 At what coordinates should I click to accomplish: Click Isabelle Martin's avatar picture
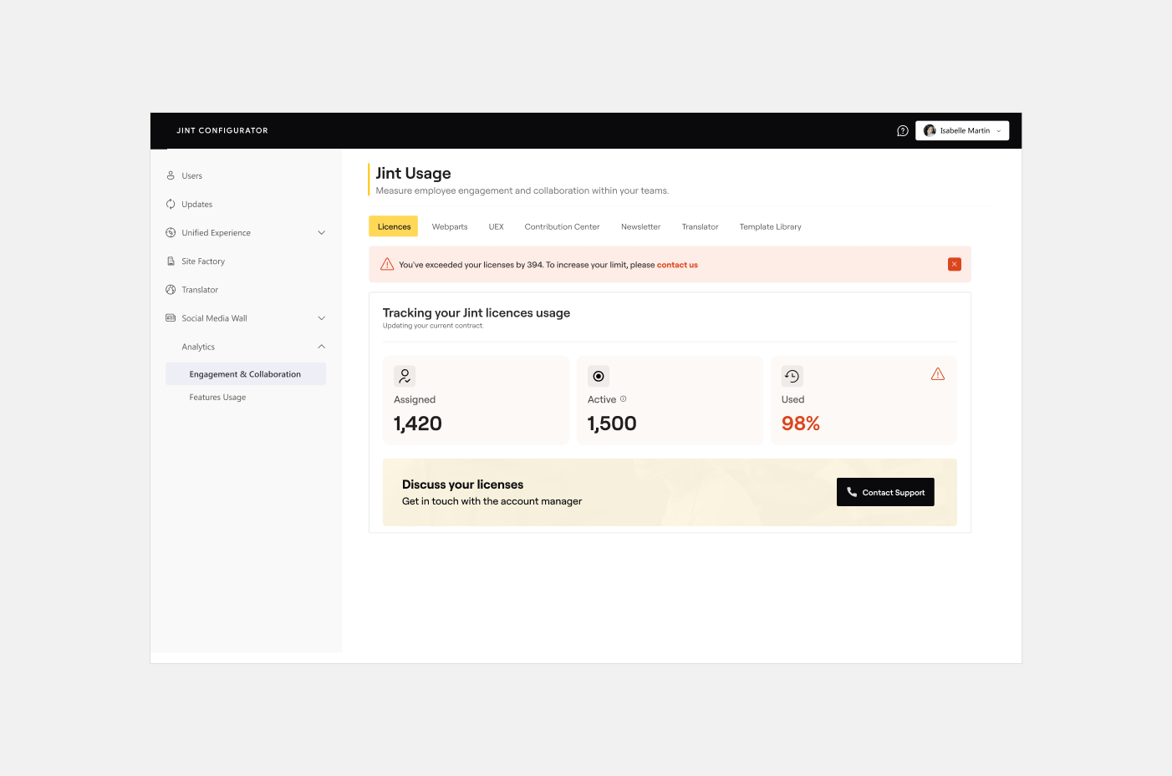point(930,131)
